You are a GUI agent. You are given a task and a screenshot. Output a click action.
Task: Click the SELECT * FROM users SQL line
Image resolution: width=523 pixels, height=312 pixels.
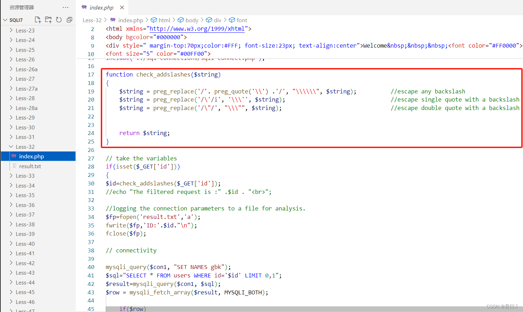(193, 275)
